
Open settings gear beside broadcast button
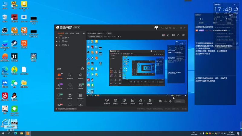pyautogui.click(x=170, y=101)
